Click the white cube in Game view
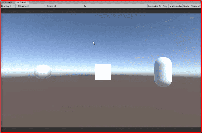 [103, 72]
